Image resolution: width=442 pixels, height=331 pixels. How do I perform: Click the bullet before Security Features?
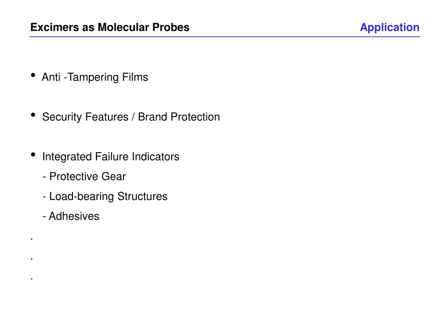click(x=33, y=115)
